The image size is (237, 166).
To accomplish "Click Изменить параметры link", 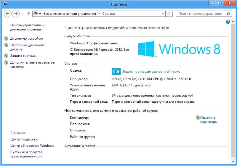I will 209,120.
